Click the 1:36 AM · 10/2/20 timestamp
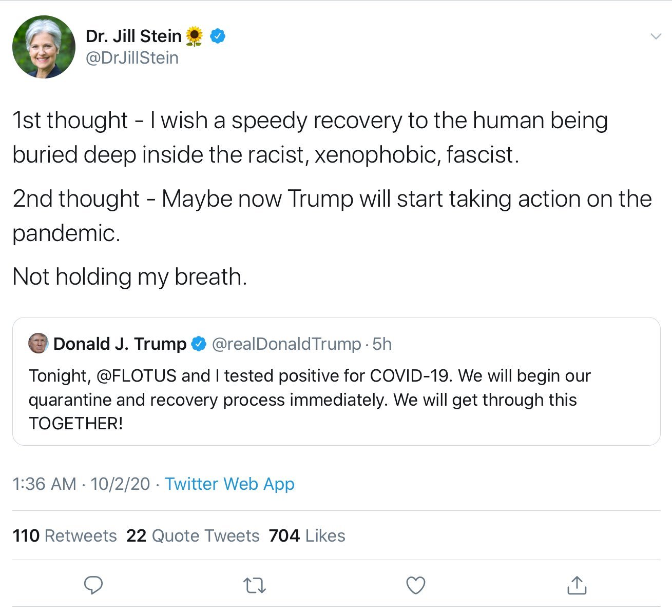The height and width of the screenshot is (616, 672). click(81, 484)
